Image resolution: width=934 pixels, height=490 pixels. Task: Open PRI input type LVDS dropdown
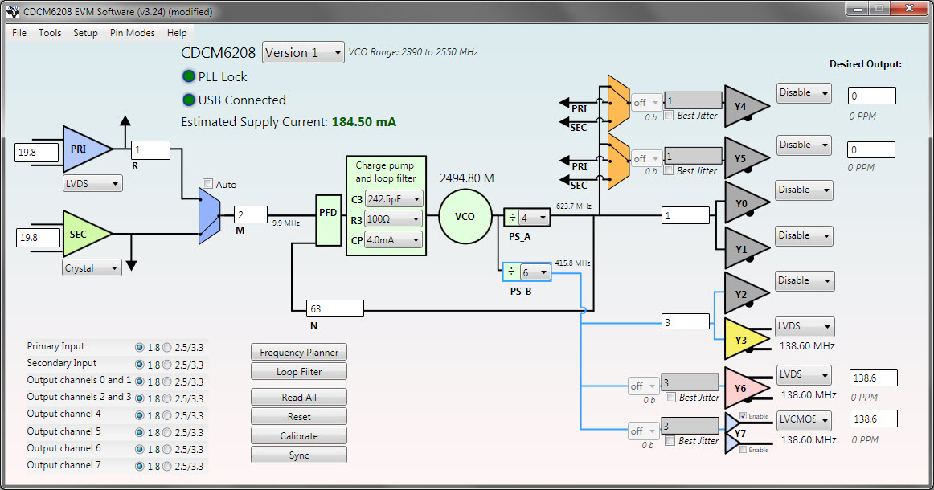(92, 183)
